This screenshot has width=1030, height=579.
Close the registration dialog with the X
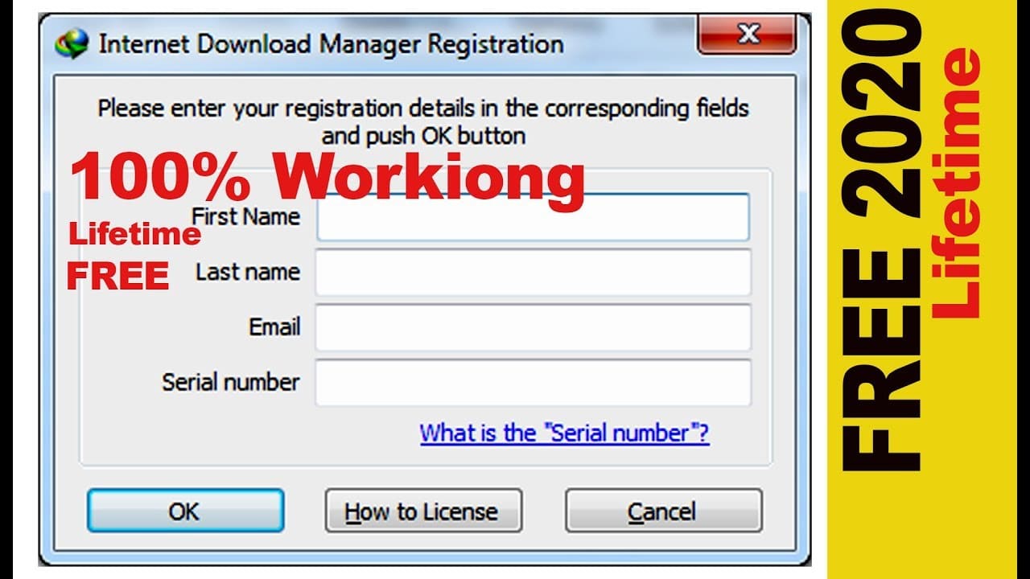point(748,35)
